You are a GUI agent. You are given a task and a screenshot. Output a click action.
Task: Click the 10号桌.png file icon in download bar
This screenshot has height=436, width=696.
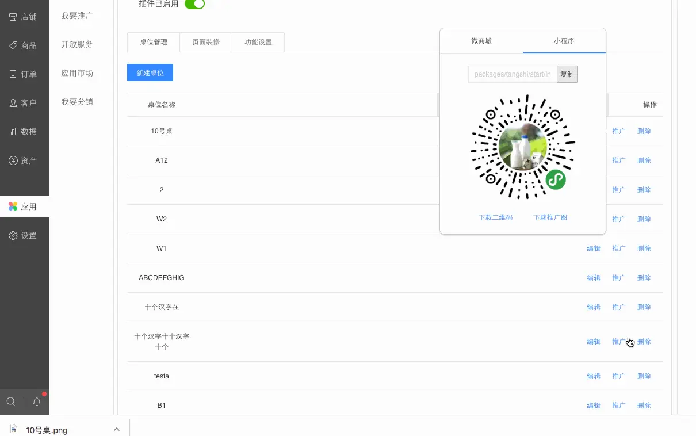(x=14, y=429)
